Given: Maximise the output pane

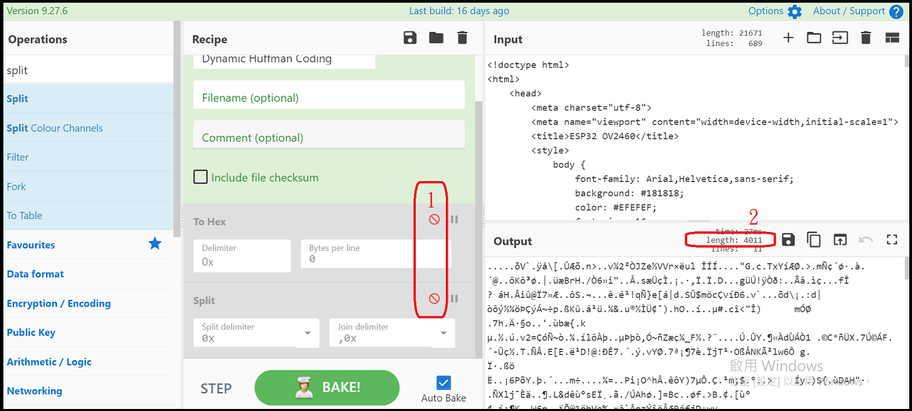Looking at the screenshot, I should pyautogui.click(x=892, y=239).
